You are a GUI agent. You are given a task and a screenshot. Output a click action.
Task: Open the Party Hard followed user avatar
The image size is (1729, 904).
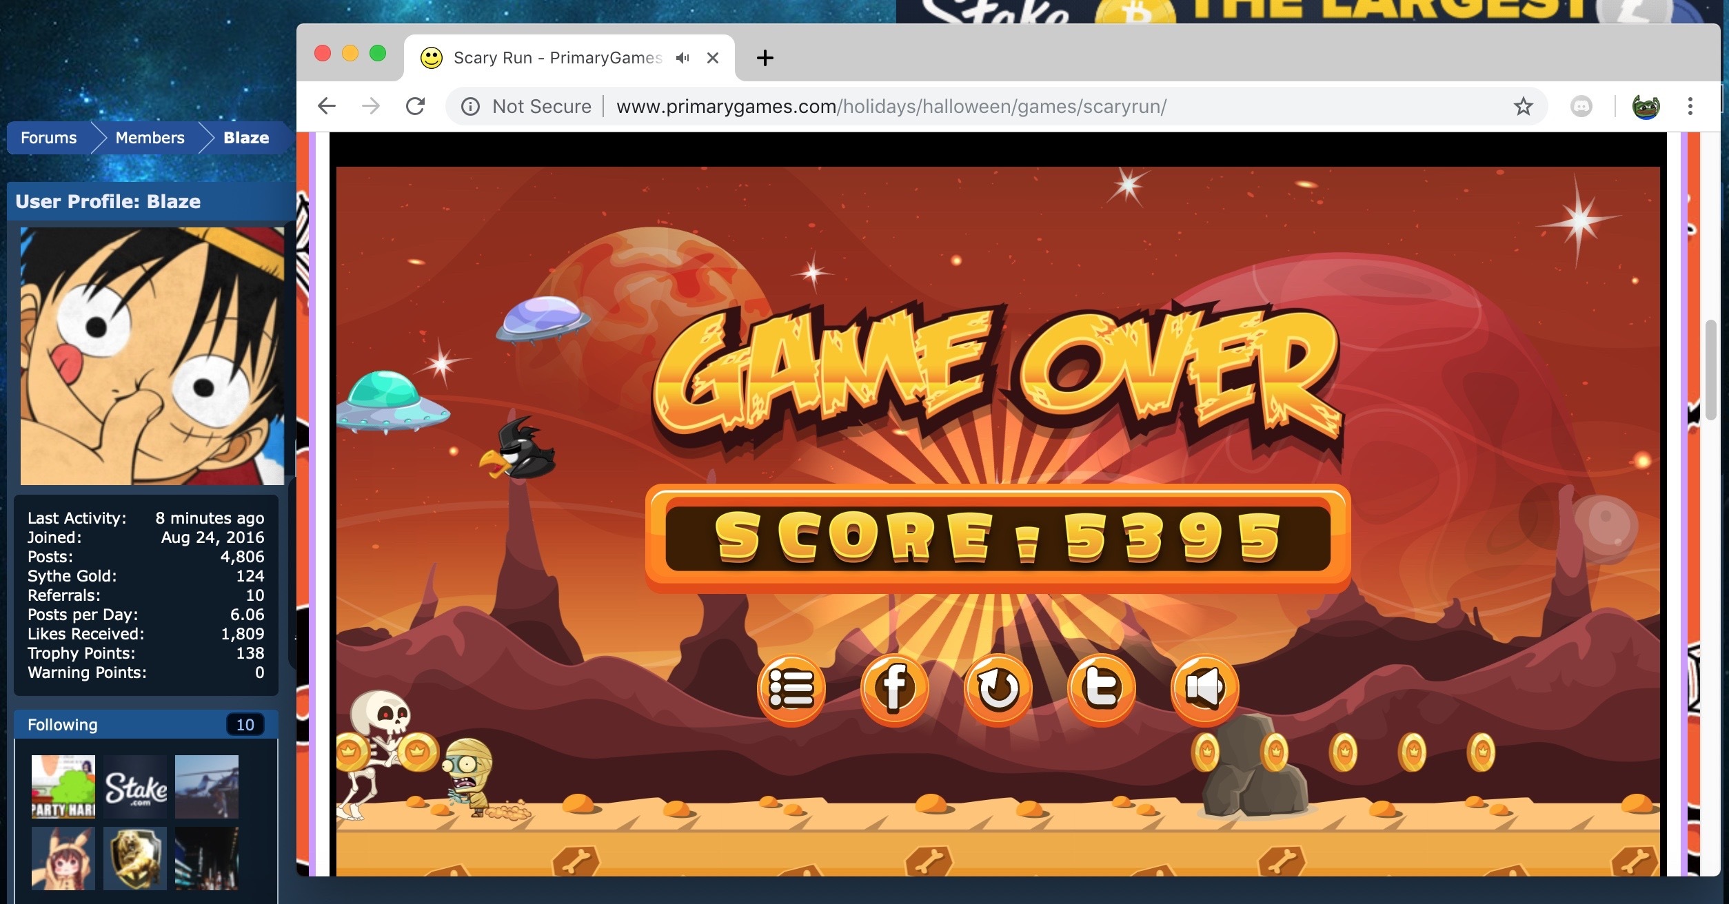click(x=63, y=787)
